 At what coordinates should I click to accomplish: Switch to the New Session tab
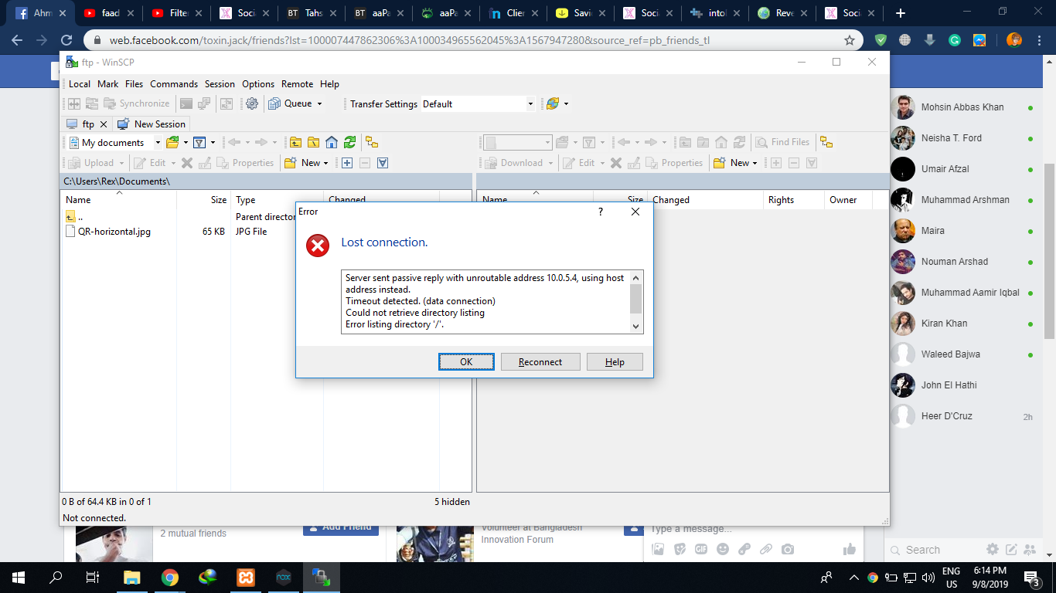click(x=152, y=124)
